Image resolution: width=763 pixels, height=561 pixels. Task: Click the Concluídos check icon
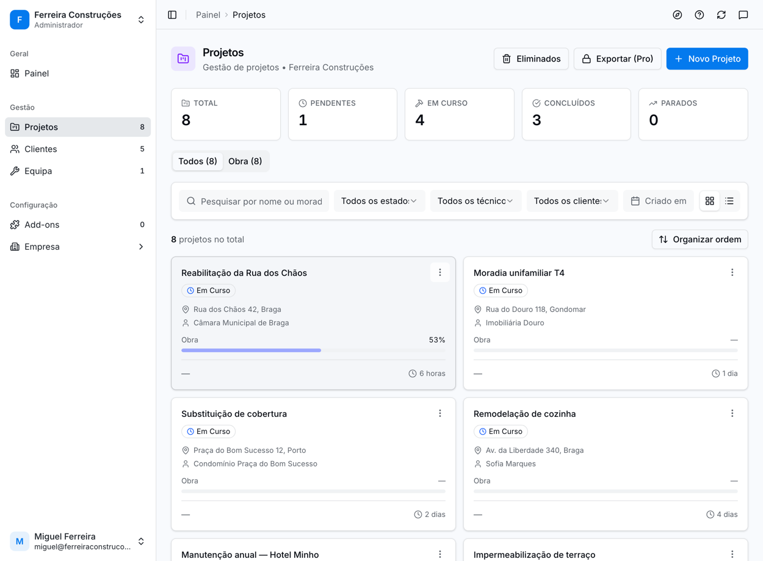[x=537, y=103]
